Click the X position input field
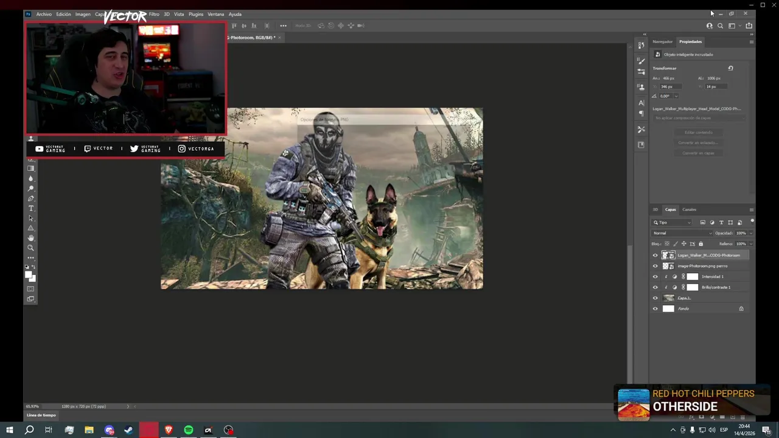The height and width of the screenshot is (438, 779). 671,87
